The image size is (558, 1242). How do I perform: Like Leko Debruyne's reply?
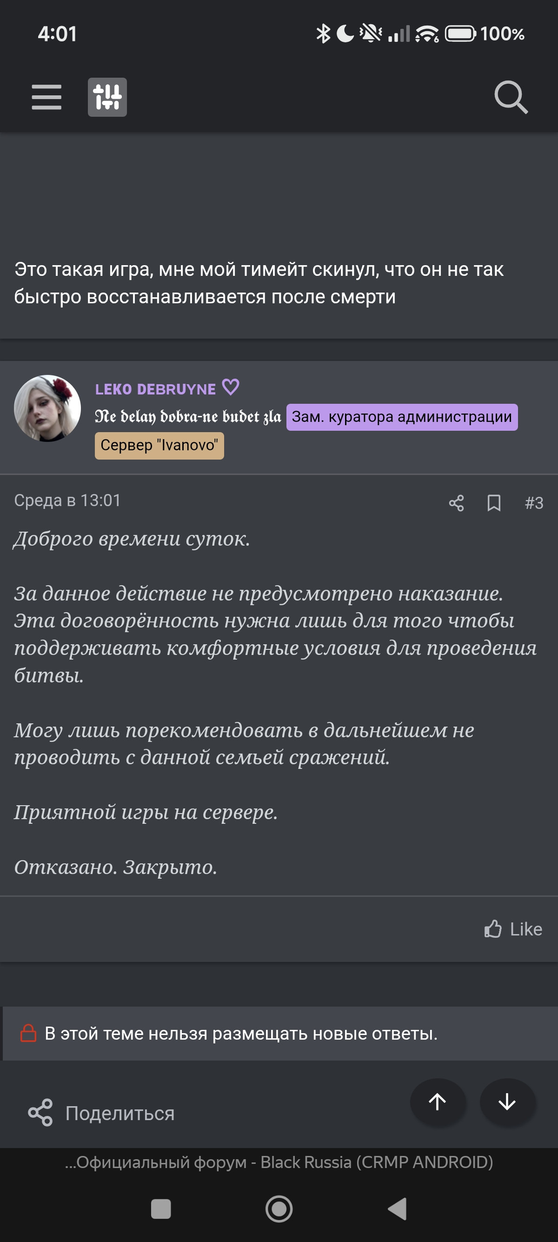pos(513,928)
